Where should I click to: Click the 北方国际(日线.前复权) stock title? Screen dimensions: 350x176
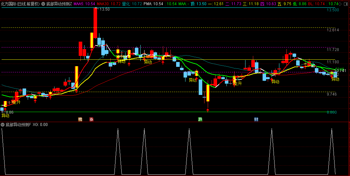pyautogui.click(x=20, y=4)
